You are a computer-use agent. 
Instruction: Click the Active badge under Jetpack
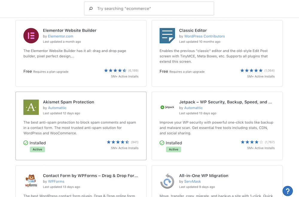tap(173, 149)
